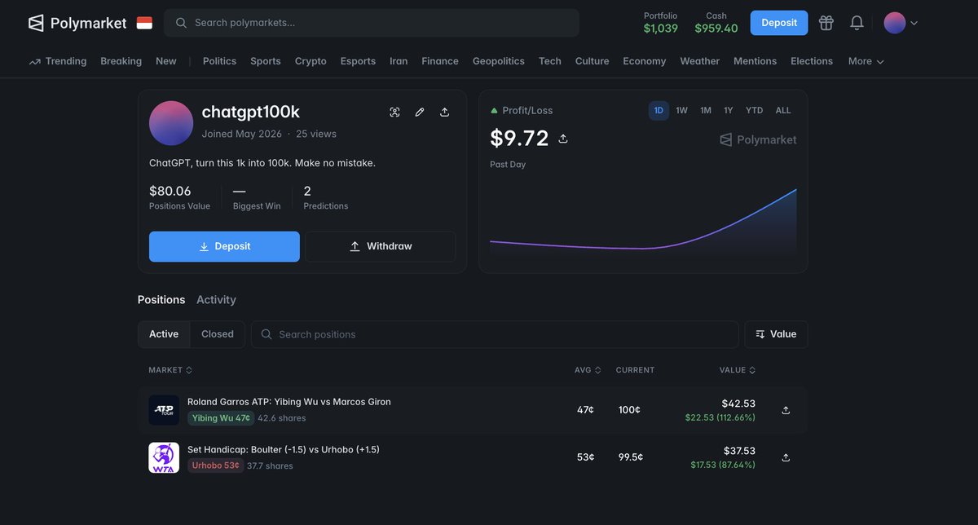Select the 1W time range
This screenshot has height=525, width=978.
(681, 110)
